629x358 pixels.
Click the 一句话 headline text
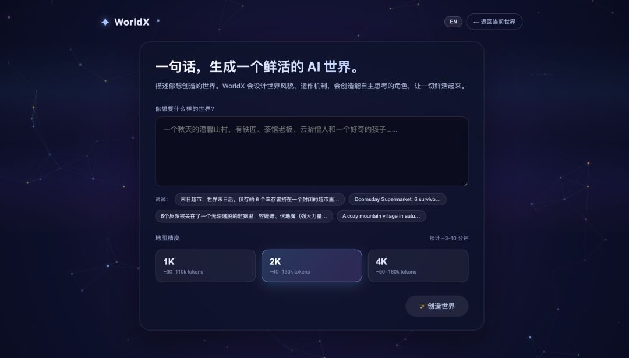coord(257,66)
